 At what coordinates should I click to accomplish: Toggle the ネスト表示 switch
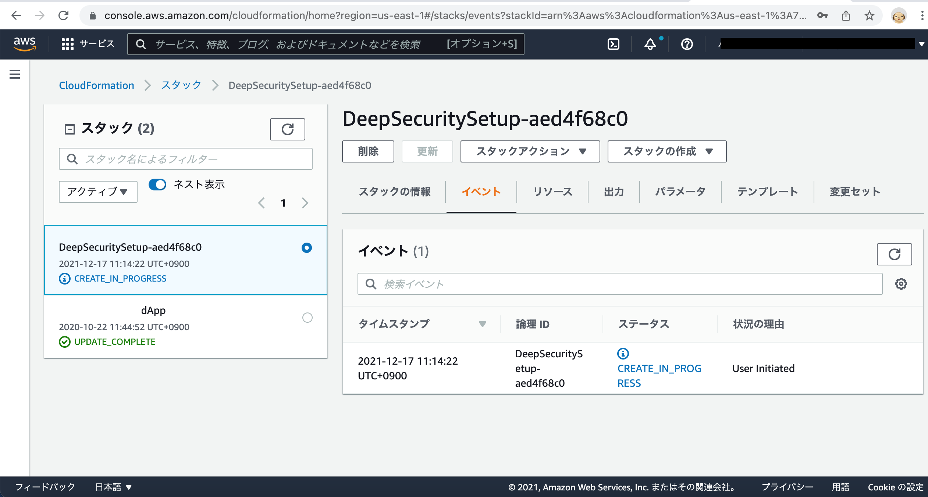[x=157, y=184]
